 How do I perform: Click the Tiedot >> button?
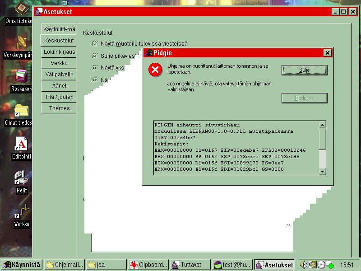tap(304, 98)
